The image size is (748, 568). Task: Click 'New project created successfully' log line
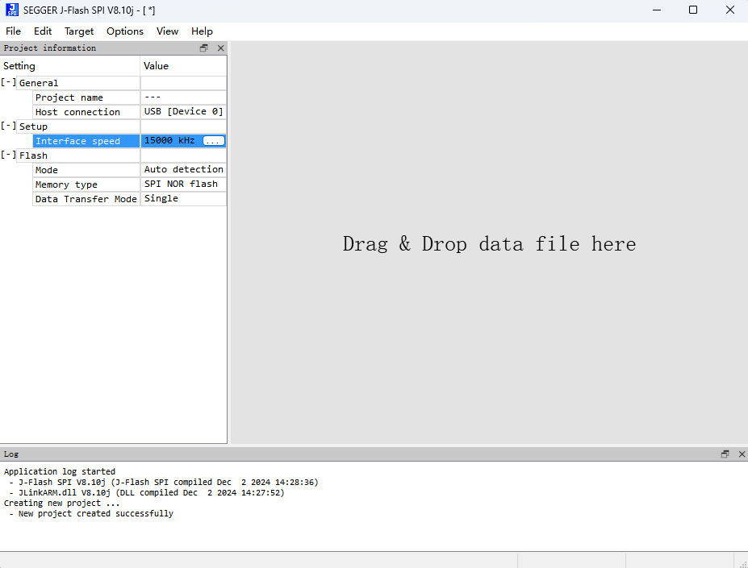click(91, 513)
